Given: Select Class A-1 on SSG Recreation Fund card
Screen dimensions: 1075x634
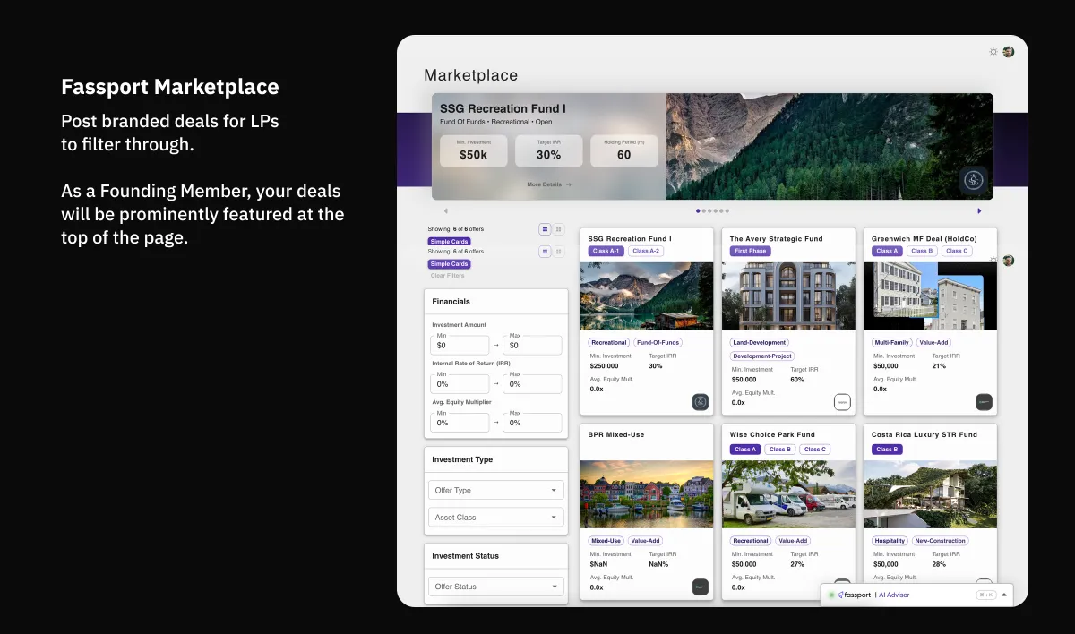Looking at the screenshot, I should [x=606, y=251].
